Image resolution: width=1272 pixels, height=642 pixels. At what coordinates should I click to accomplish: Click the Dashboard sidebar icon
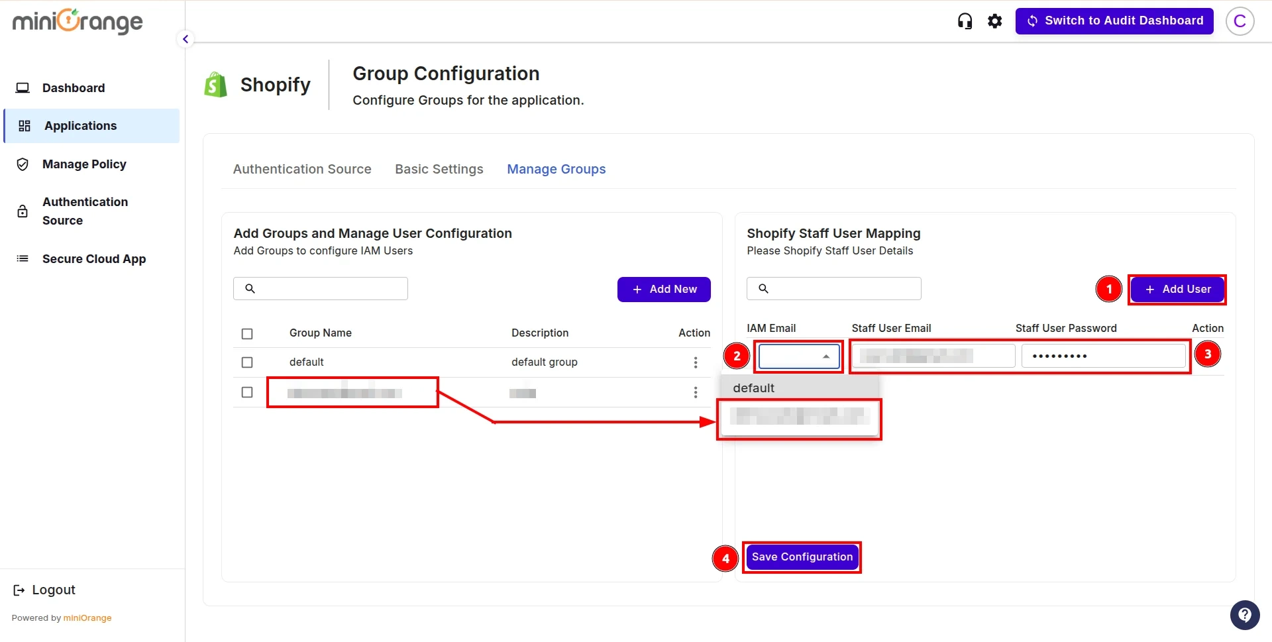click(x=23, y=87)
